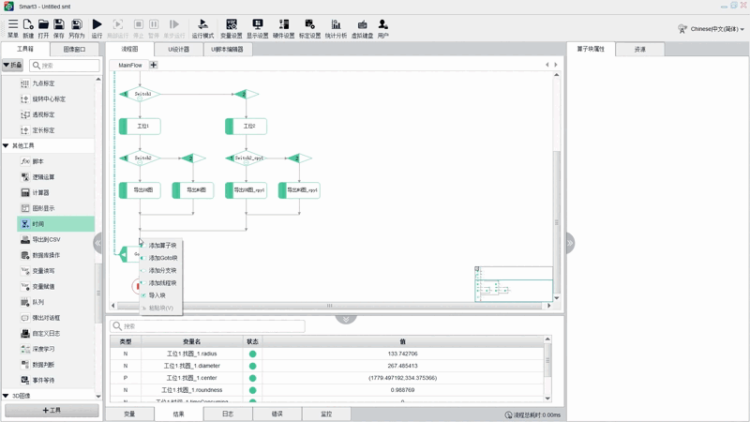
Task: Click the 运行模式 run mode icon
Action: (202, 24)
